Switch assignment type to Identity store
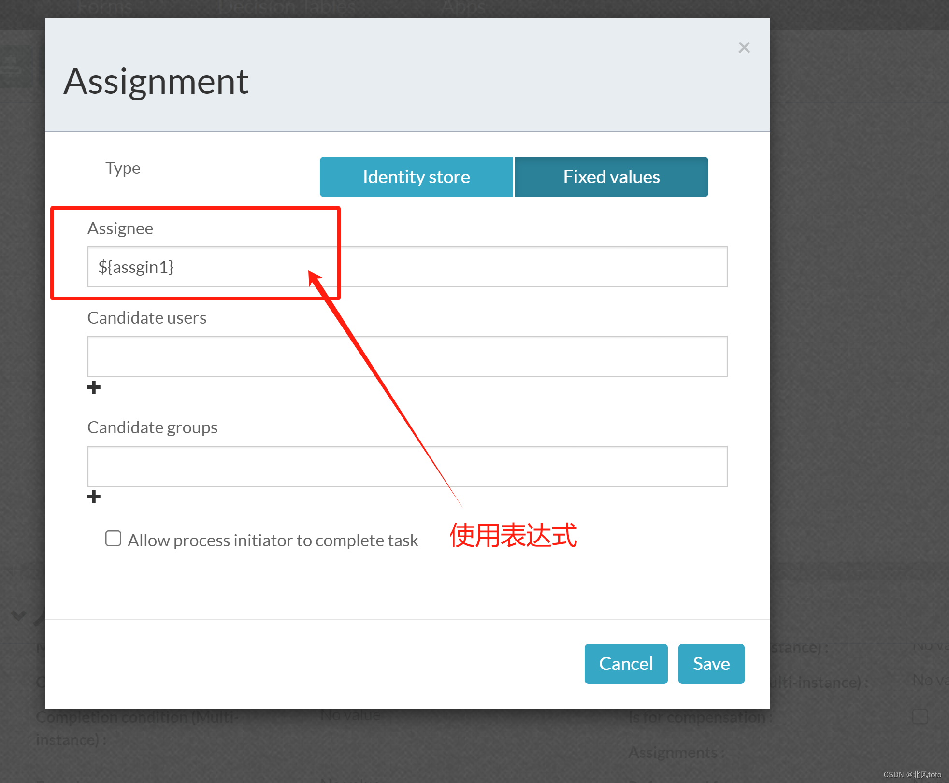 (x=416, y=177)
